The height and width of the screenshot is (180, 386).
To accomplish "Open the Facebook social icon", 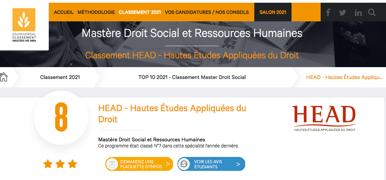I will 328,12.
